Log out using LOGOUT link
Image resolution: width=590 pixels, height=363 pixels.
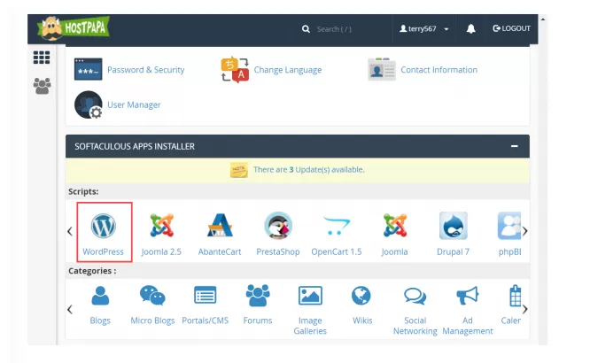pyautogui.click(x=511, y=28)
